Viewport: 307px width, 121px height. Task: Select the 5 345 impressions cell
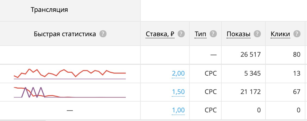(x=243, y=73)
